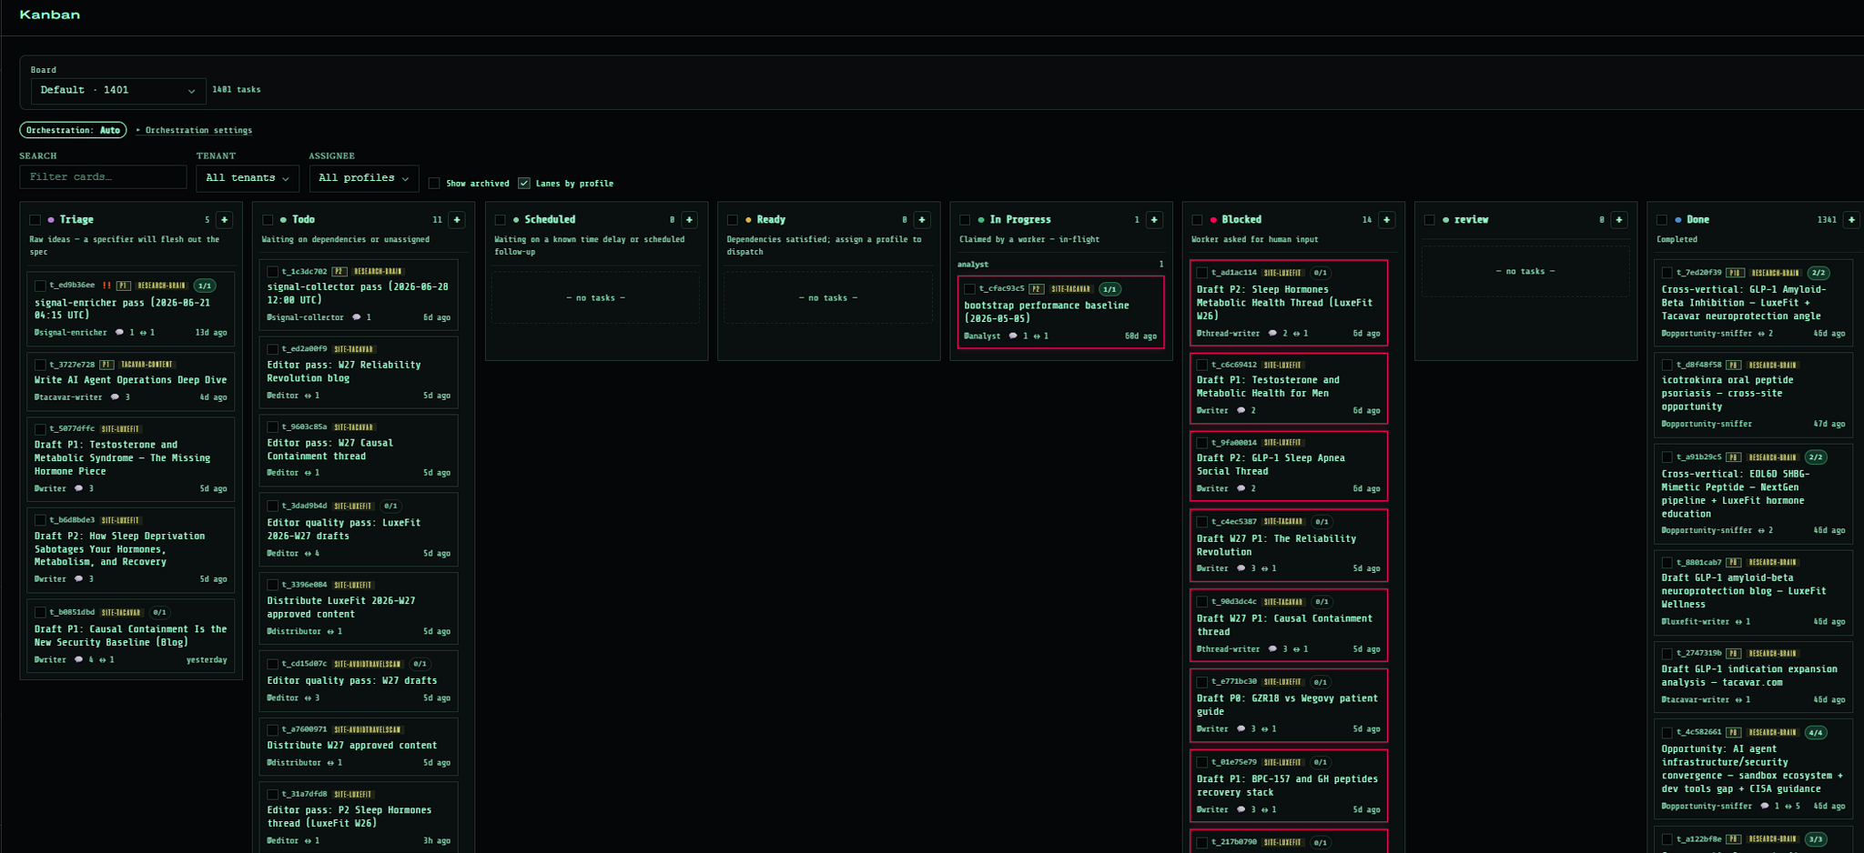The height and width of the screenshot is (853, 1864).
Task: Open icotrokinra oral peptide psoriasis card
Action: pyautogui.click(x=1752, y=394)
